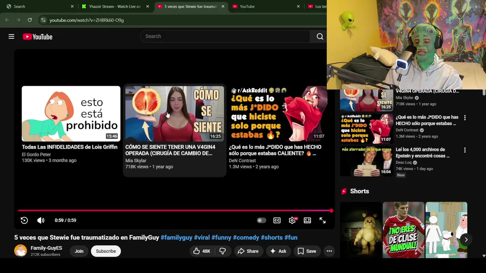Open player settings gear icon
Image resolution: width=486 pixels, height=273 pixels.
[x=292, y=220]
